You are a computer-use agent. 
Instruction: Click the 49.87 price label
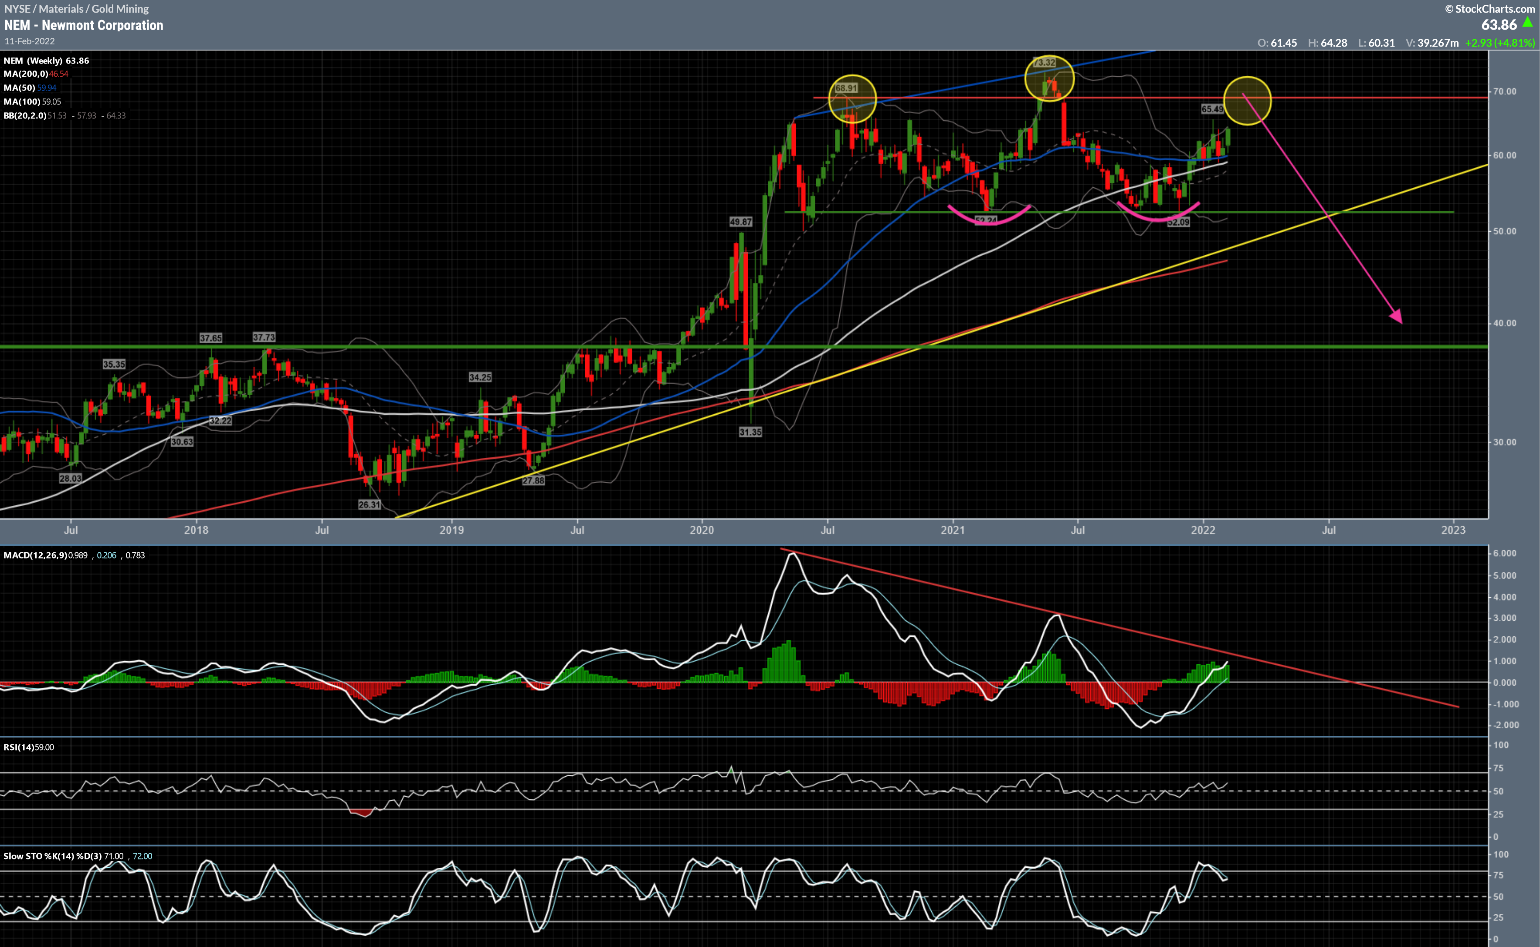tap(740, 222)
